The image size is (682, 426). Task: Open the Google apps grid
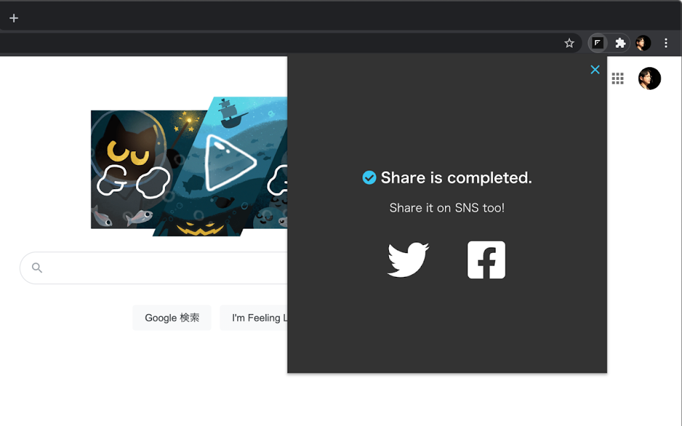617,79
